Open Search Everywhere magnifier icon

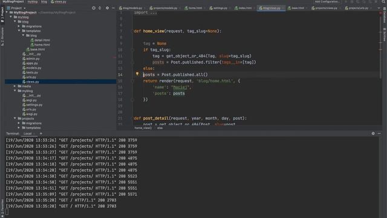click(383, 1)
